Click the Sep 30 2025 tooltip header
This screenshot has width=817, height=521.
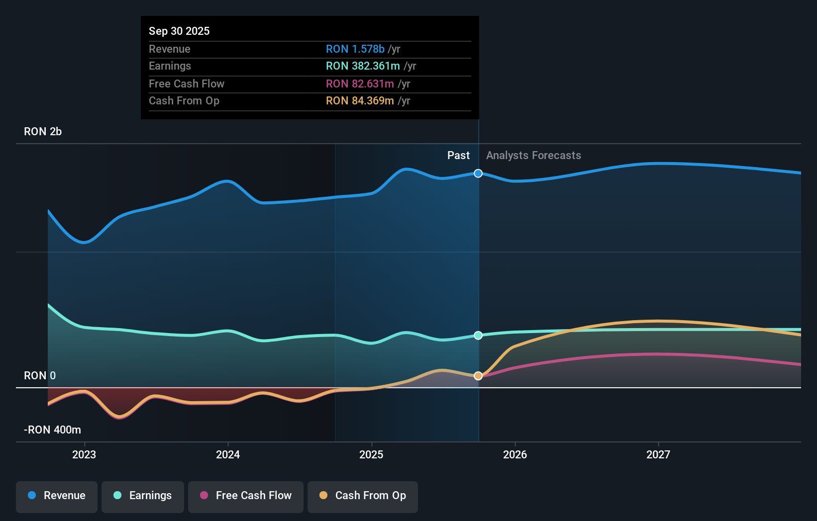pos(179,31)
